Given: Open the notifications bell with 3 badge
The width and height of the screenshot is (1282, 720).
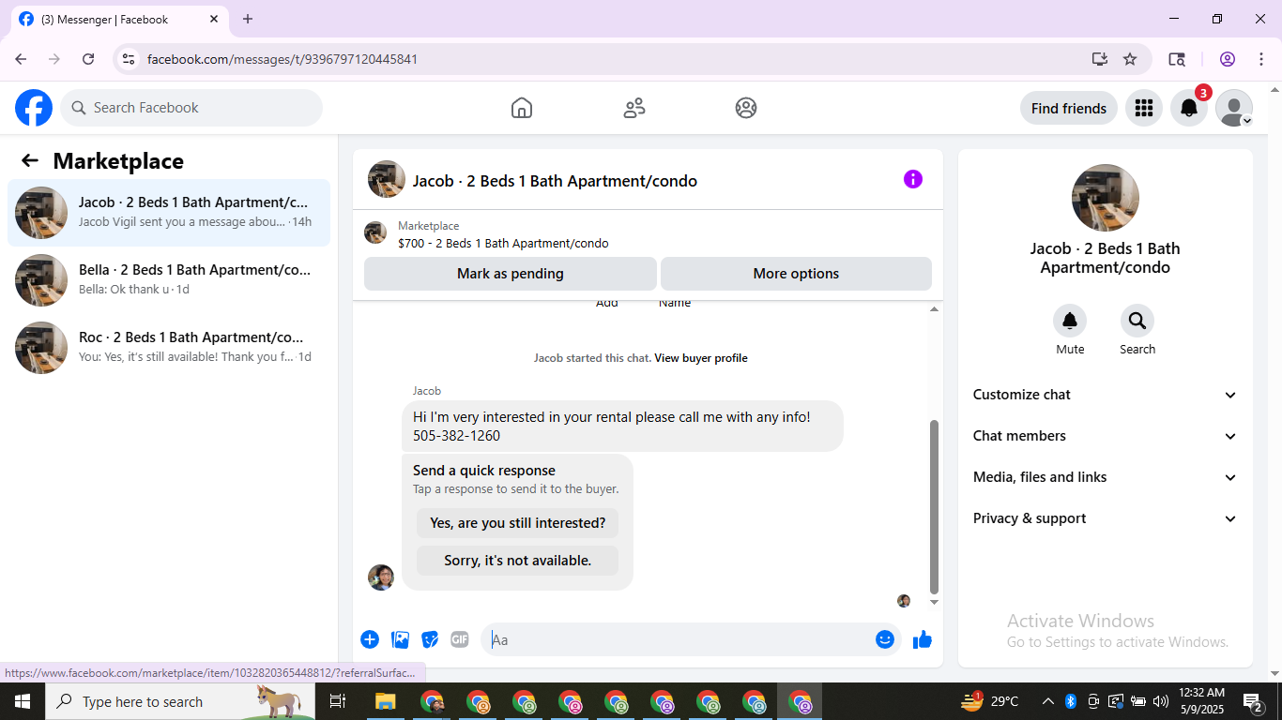Looking at the screenshot, I should pyautogui.click(x=1189, y=108).
